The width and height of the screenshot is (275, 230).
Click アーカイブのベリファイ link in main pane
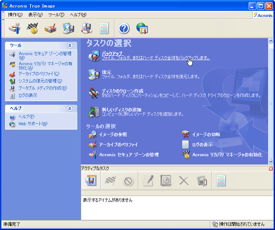tap(118, 145)
